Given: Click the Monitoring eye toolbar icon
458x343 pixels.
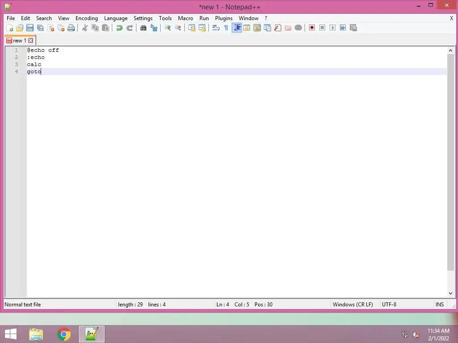Looking at the screenshot, I should point(298,28).
